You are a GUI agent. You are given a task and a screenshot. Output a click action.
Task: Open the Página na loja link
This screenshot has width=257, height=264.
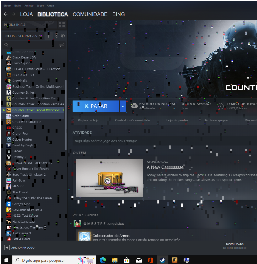pyautogui.click(x=88, y=120)
